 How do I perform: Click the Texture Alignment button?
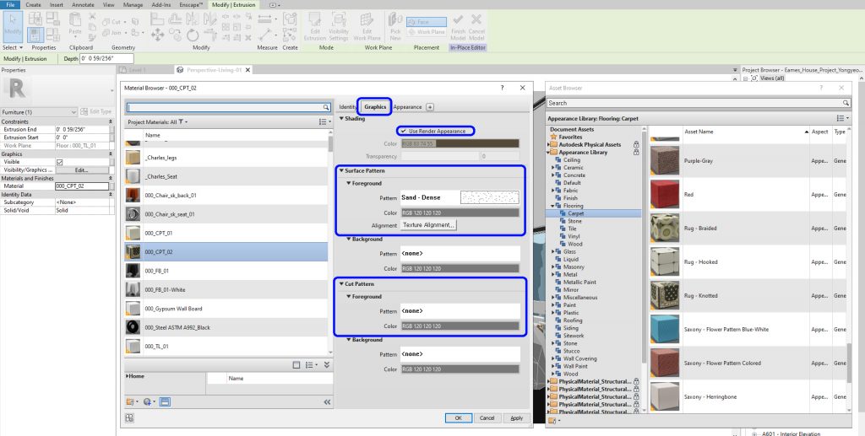(x=428, y=225)
